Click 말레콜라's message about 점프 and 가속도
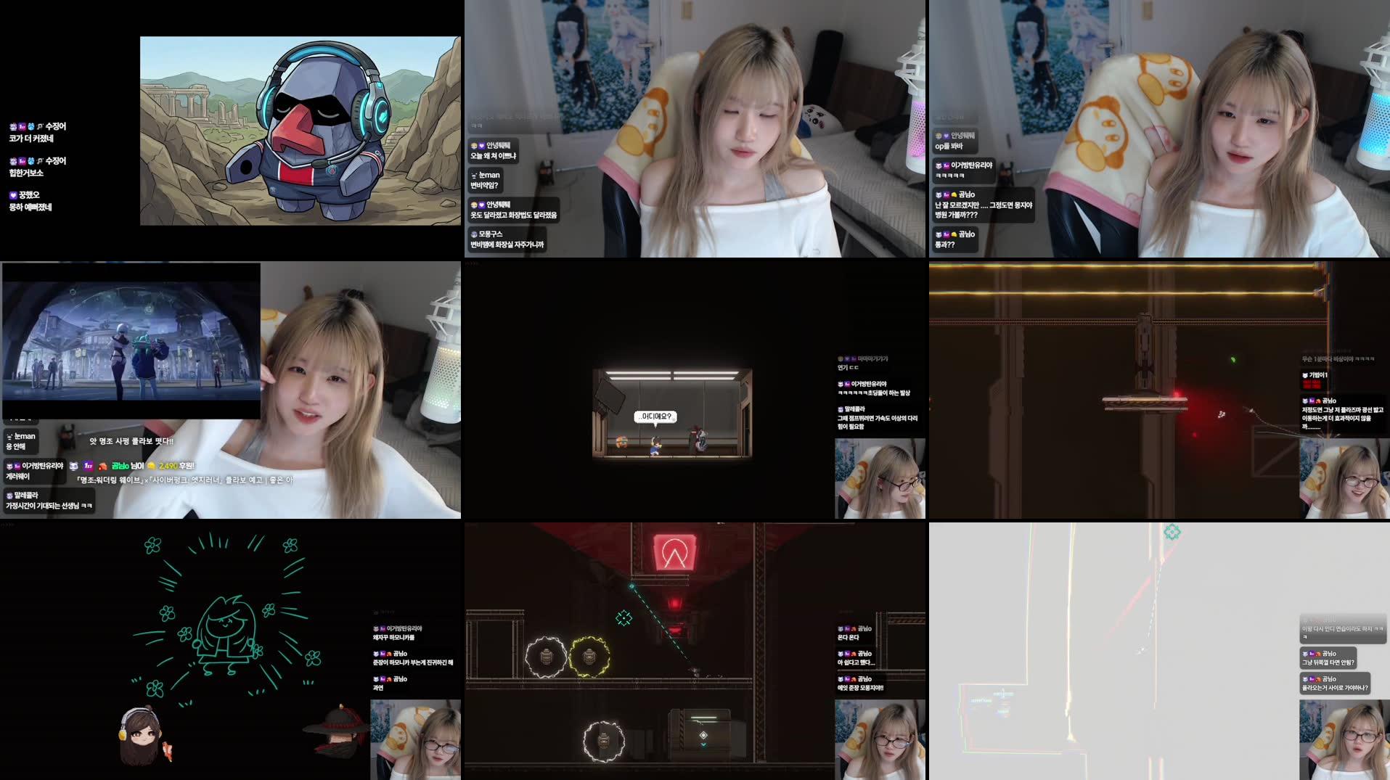The height and width of the screenshot is (780, 1390). tap(878, 422)
